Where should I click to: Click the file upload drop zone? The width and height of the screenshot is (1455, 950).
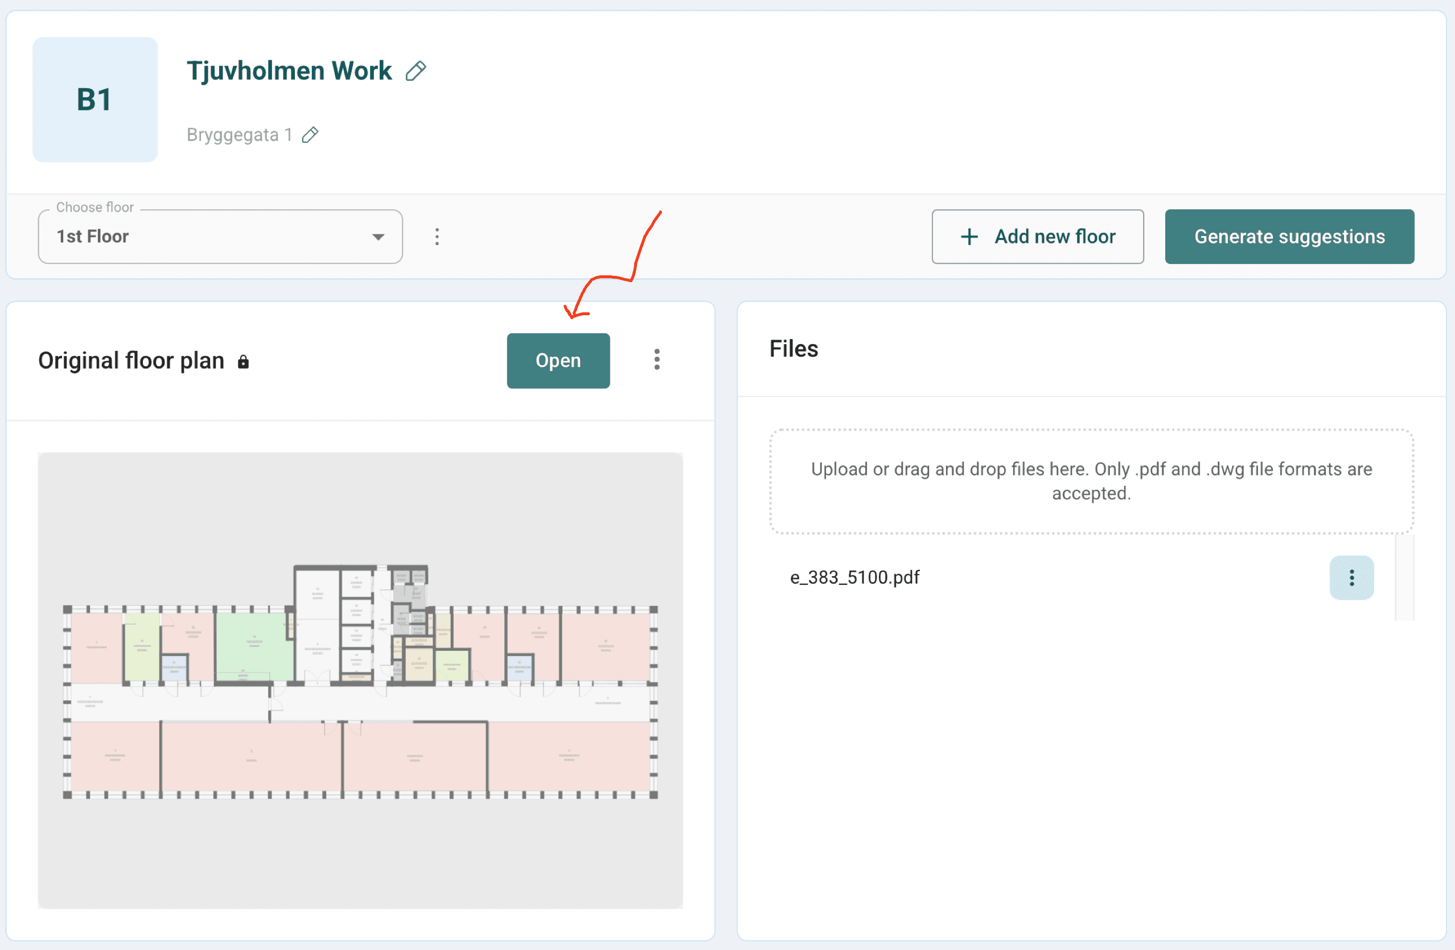point(1091,481)
